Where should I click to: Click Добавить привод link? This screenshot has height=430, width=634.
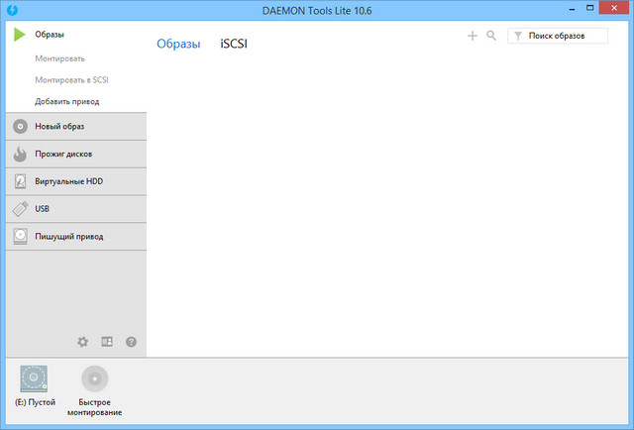pos(66,101)
